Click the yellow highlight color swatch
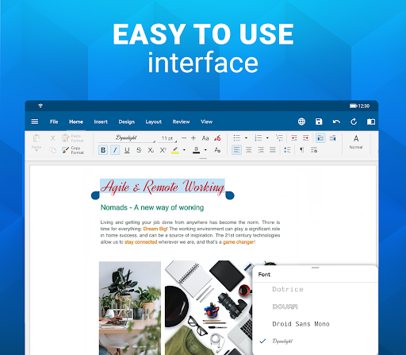 175,150
